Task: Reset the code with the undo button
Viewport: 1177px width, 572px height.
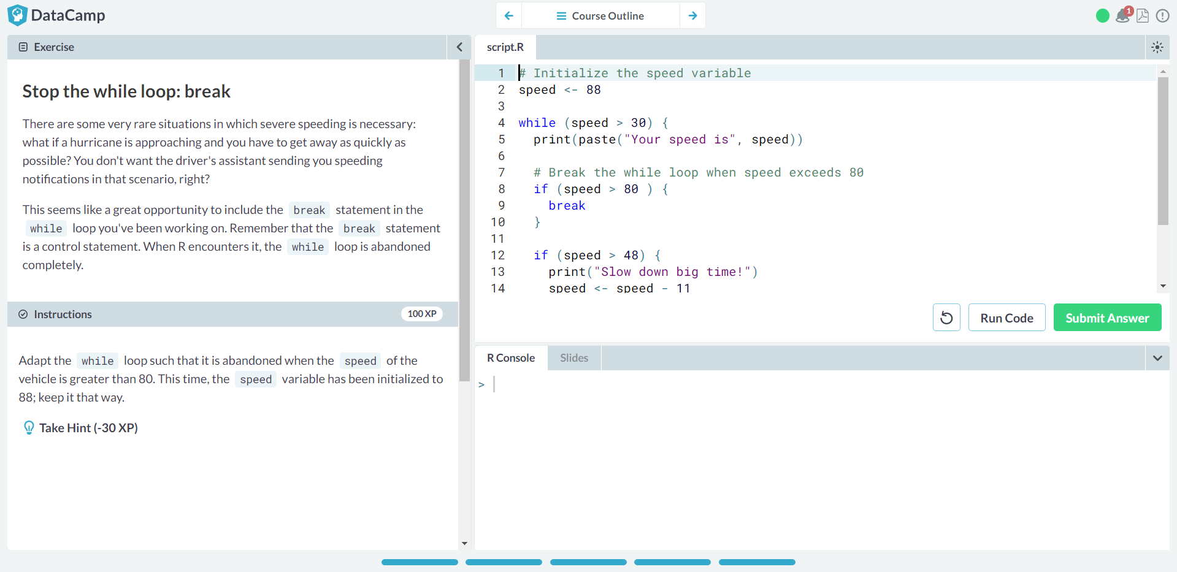Action: tap(946, 318)
